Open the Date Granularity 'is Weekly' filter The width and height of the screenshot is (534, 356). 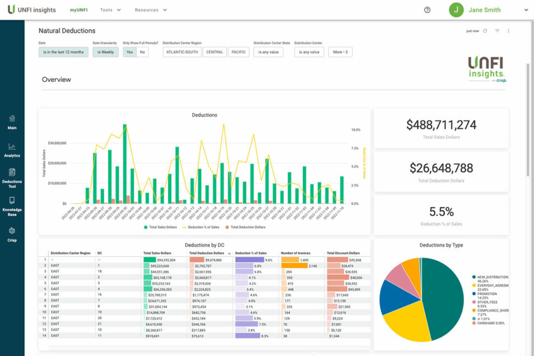(105, 52)
